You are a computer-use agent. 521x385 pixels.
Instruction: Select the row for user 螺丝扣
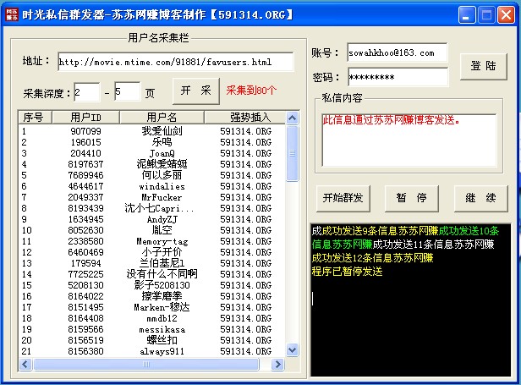(152, 340)
